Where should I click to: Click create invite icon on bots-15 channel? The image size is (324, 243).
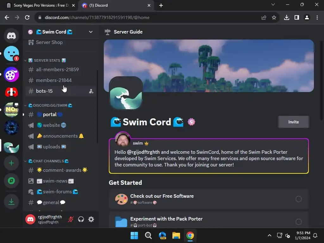(x=91, y=91)
